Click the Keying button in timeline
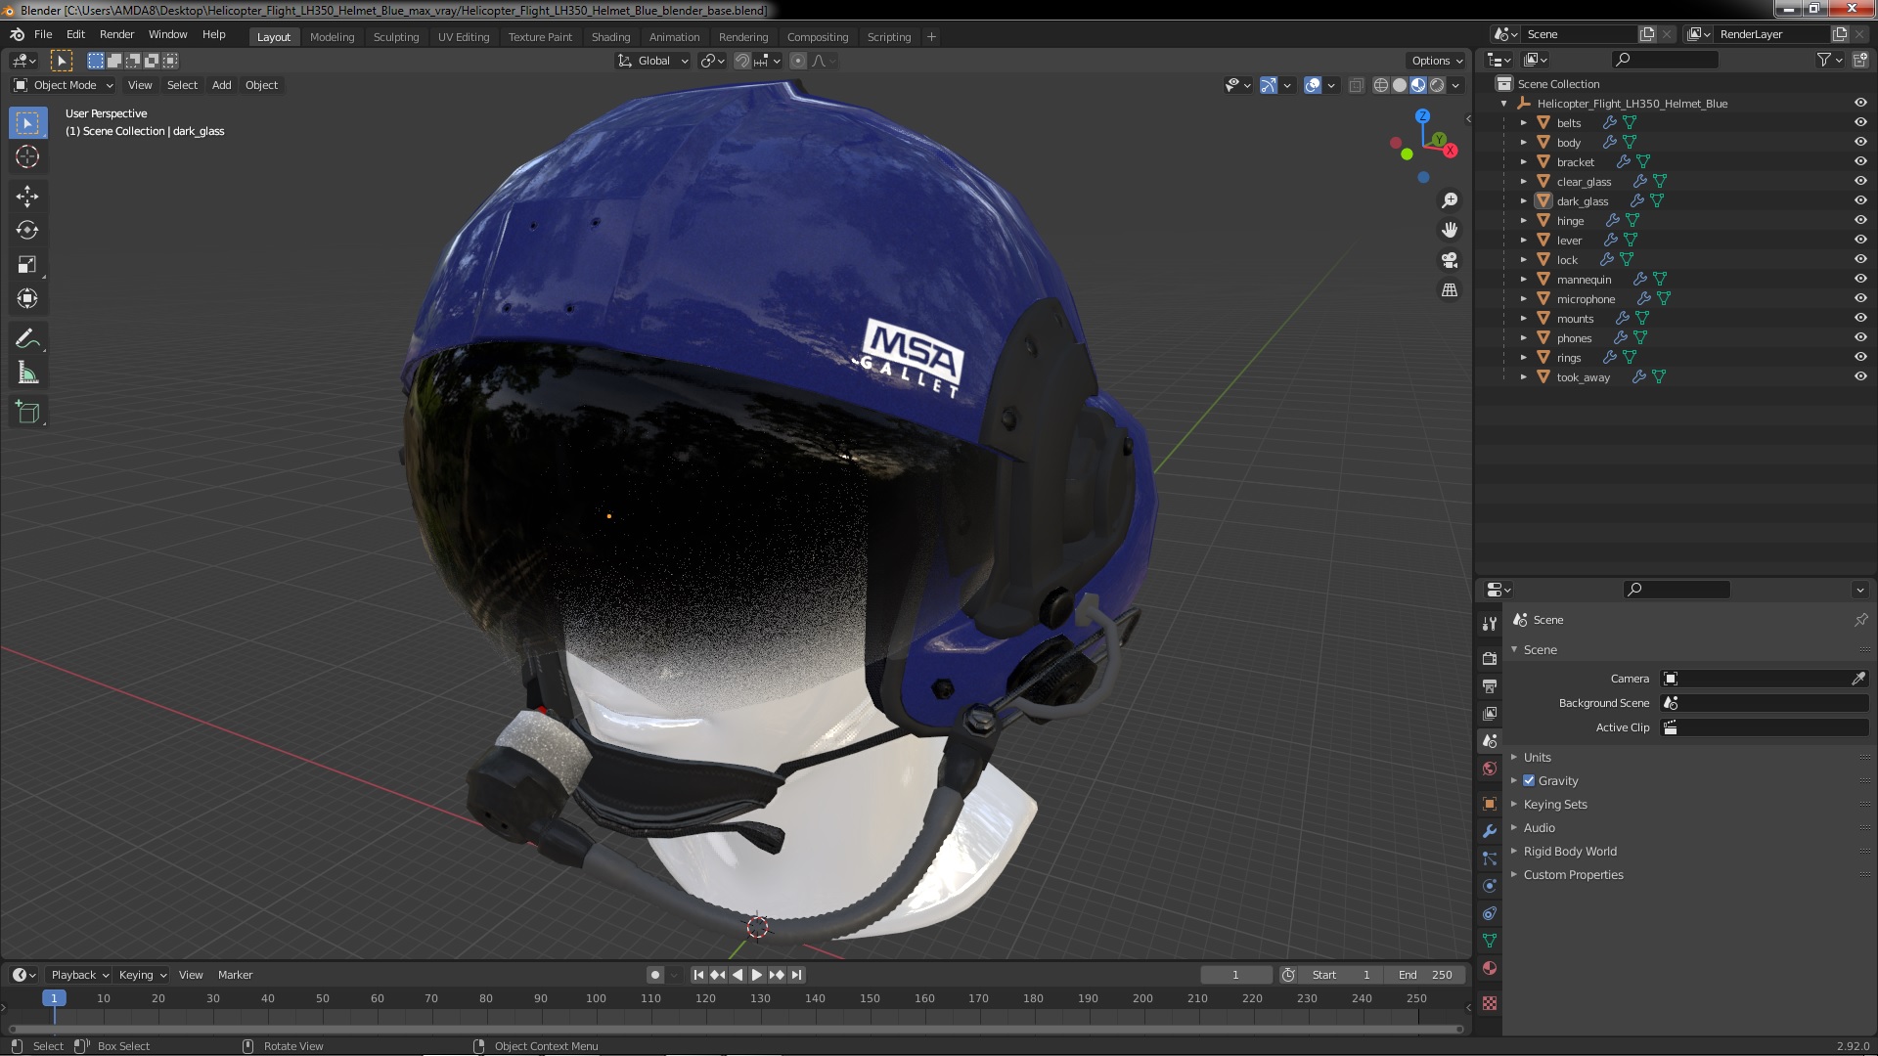The width and height of the screenshot is (1878, 1056). (x=143, y=975)
